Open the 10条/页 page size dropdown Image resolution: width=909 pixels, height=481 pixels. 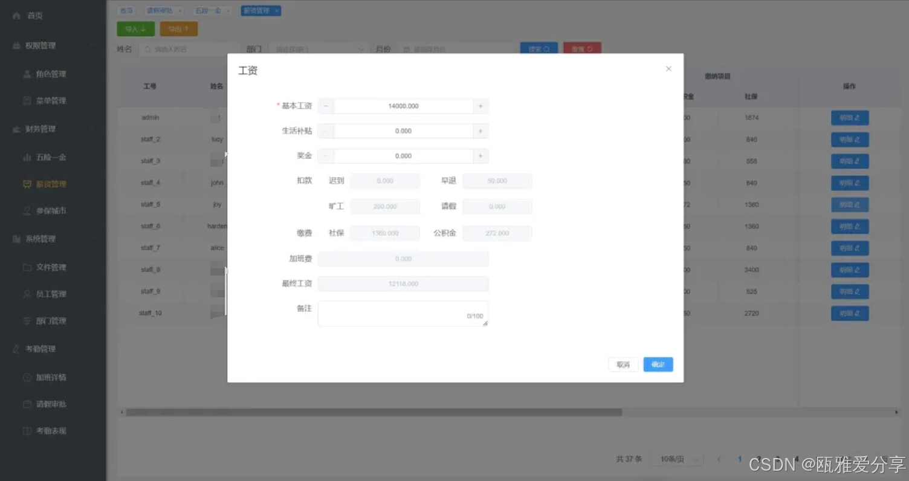[676, 459]
